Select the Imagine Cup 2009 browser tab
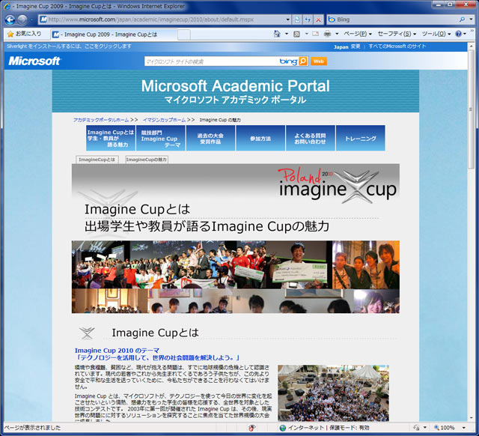The width and height of the screenshot is (479, 436). point(114,34)
